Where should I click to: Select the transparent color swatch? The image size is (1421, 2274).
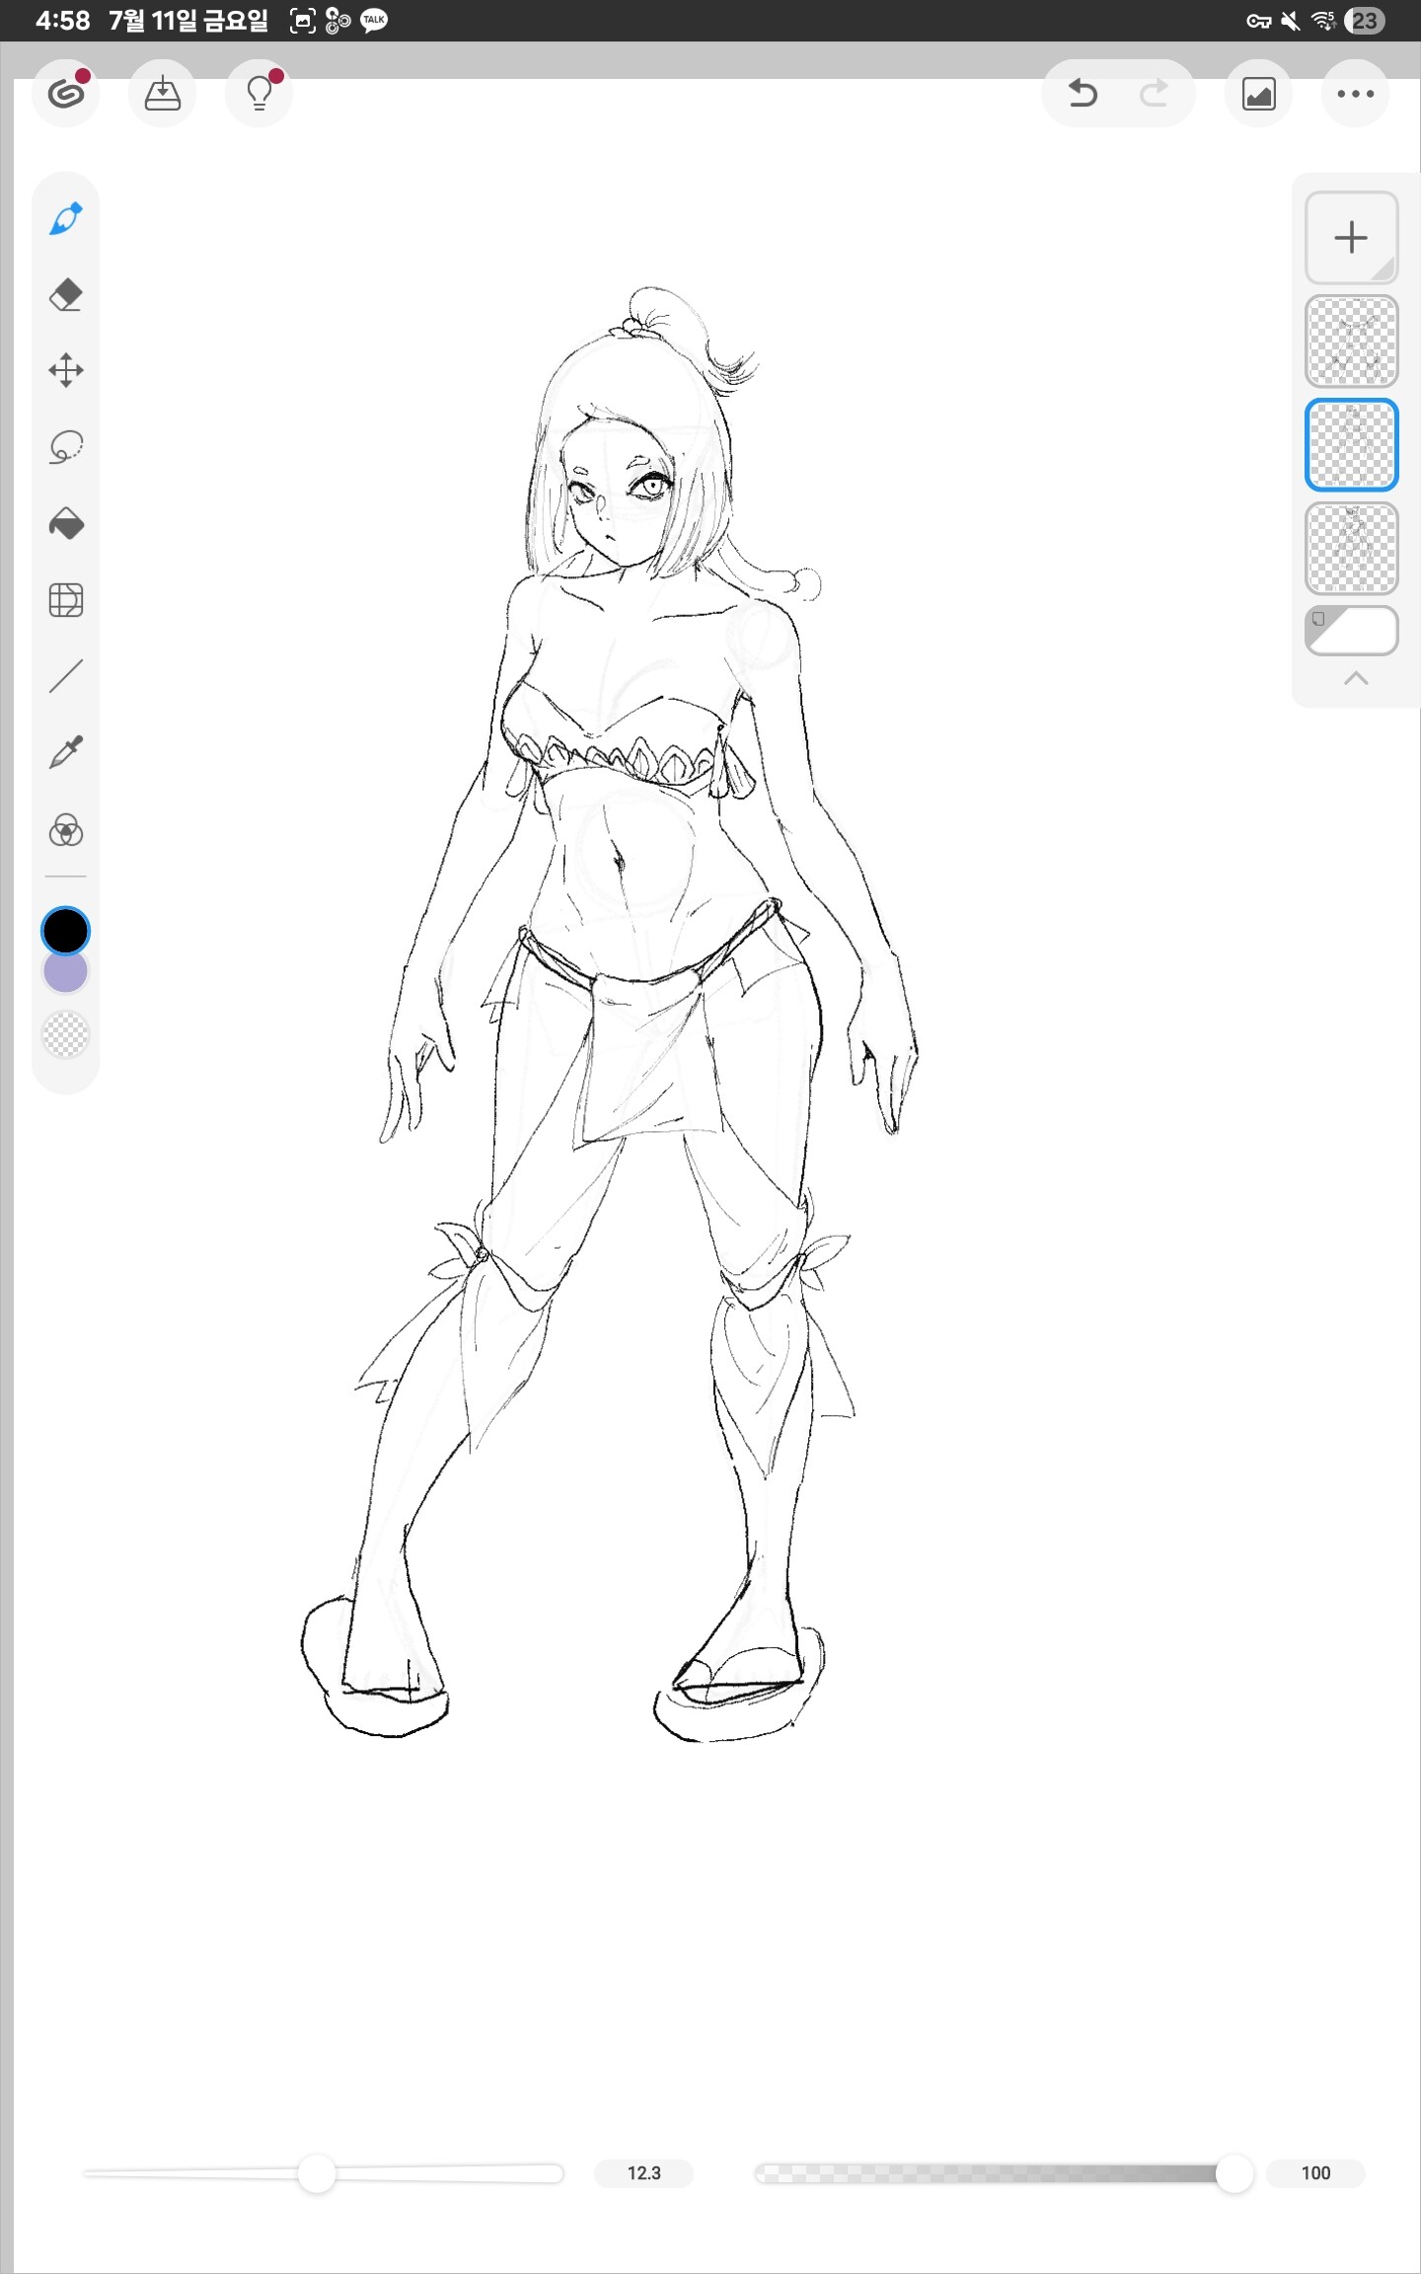(65, 1034)
